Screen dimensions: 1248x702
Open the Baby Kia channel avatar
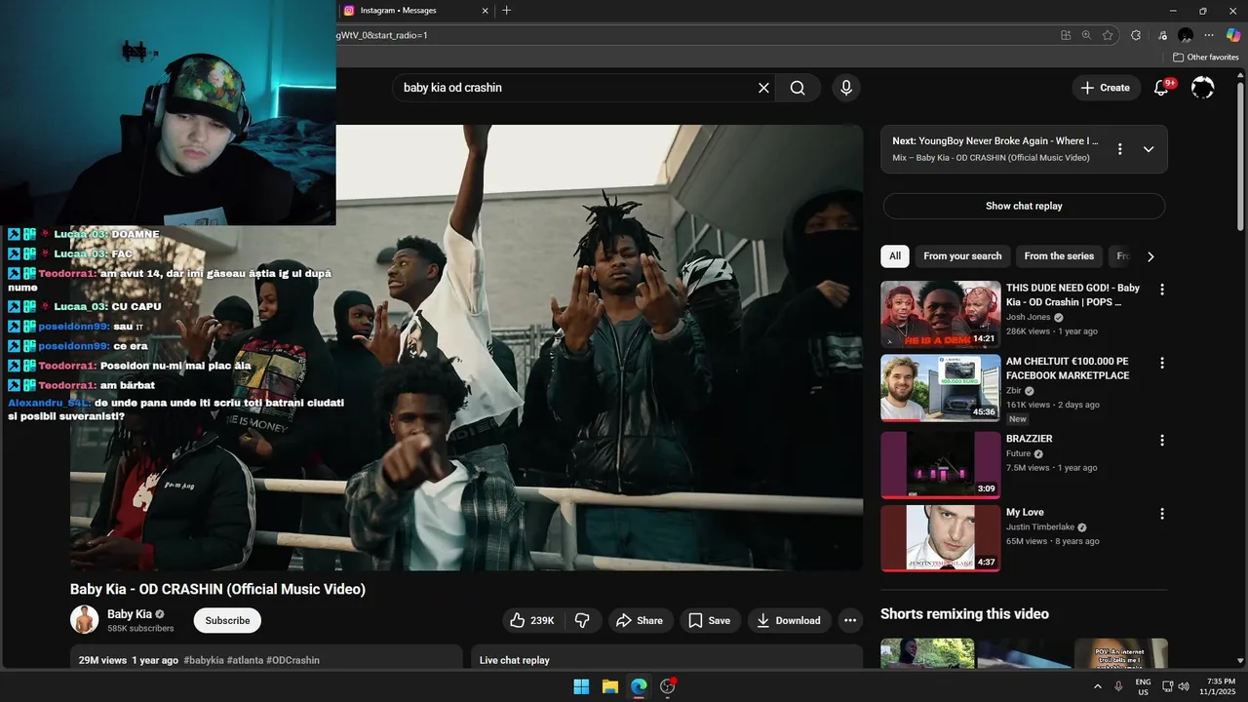click(85, 620)
